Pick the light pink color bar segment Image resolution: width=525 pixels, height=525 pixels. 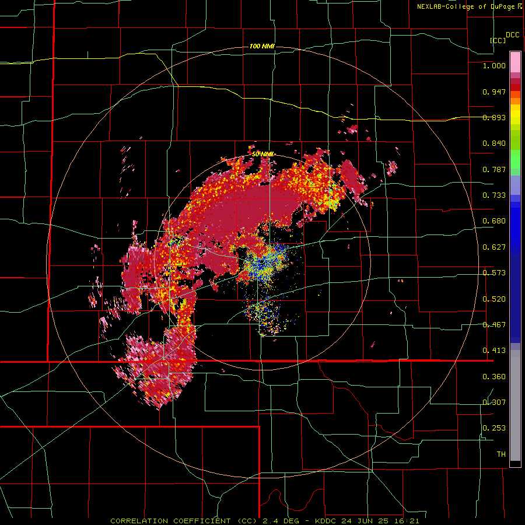(x=515, y=62)
